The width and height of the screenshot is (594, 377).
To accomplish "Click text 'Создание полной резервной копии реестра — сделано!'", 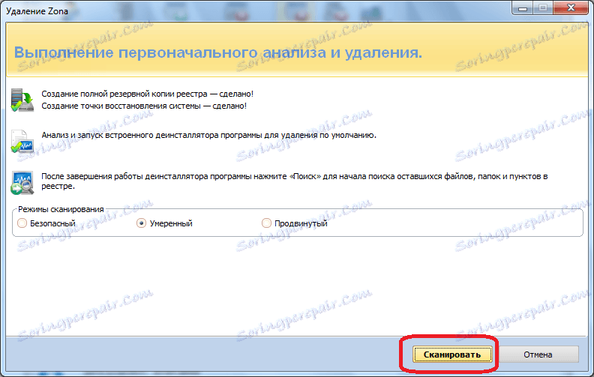I will (x=147, y=94).
